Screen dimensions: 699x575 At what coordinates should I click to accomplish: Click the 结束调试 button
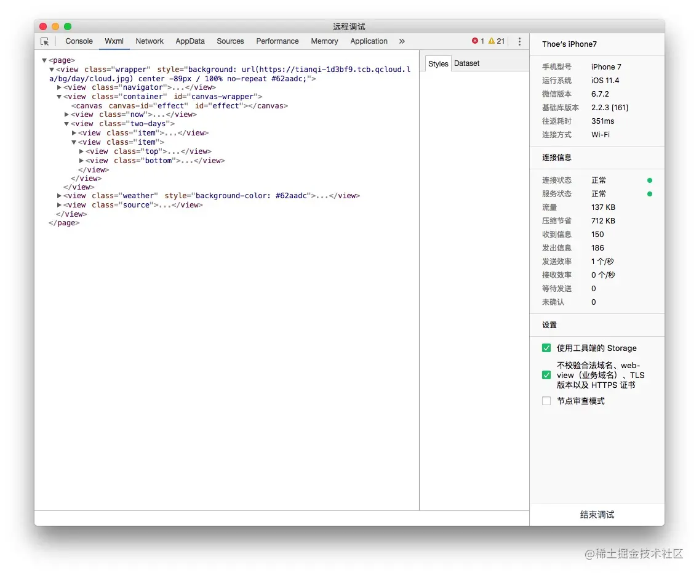[597, 515]
